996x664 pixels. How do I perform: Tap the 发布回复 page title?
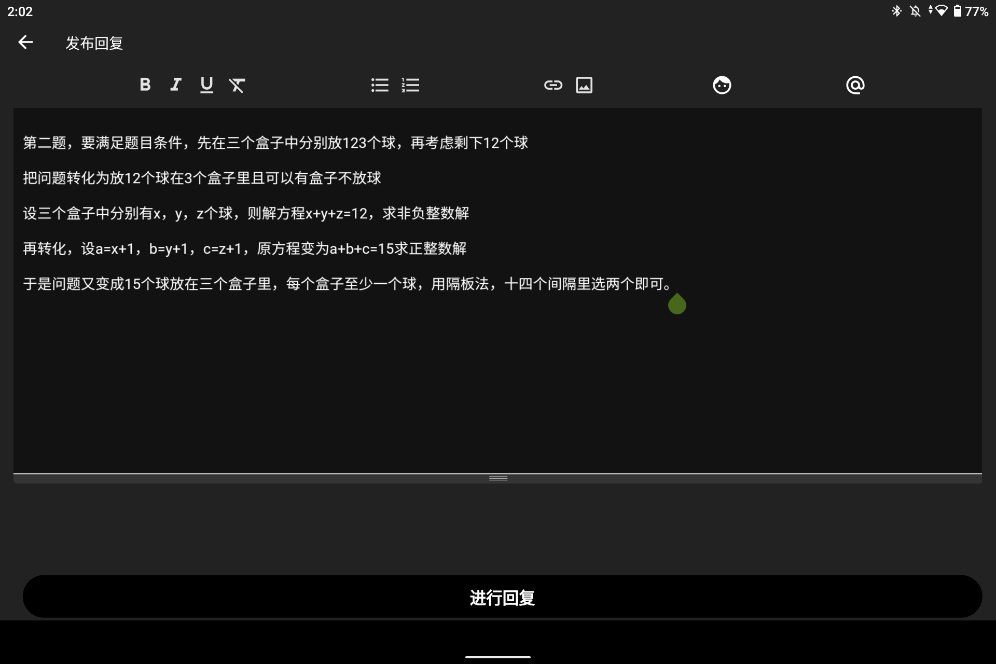tap(94, 43)
